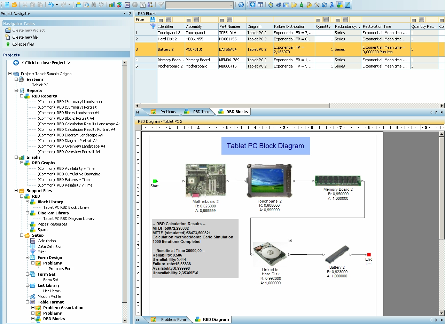Switch to the Problems Form tab
Image resolution: width=445 pixels, height=324 pixels.
click(173, 319)
